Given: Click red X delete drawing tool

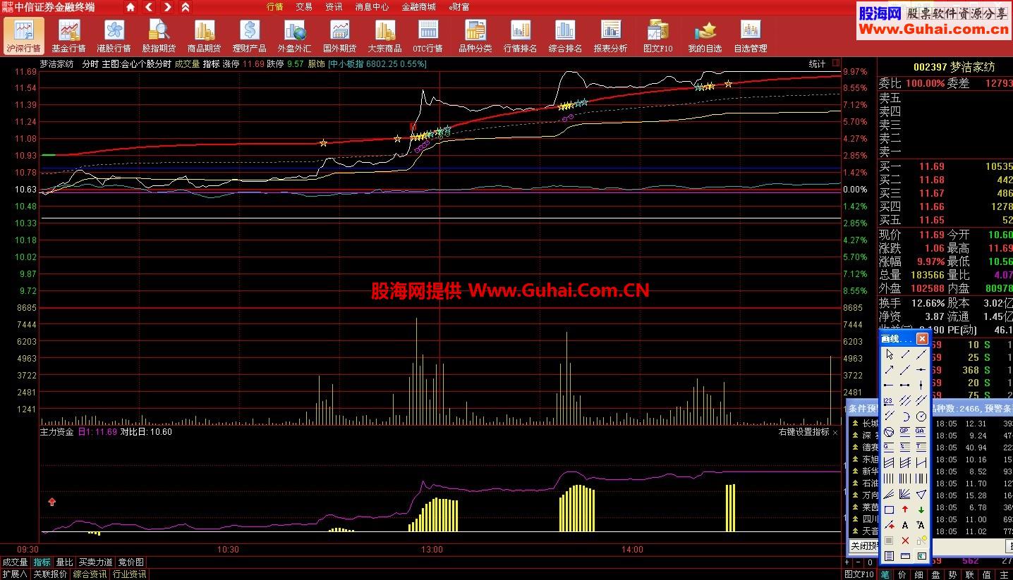Looking at the screenshot, I should tap(905, 541).
